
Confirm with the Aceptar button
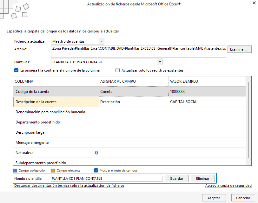tap(214, 198)
